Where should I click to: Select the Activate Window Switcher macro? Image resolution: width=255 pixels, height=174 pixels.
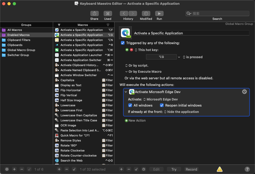tap(78, 75)
